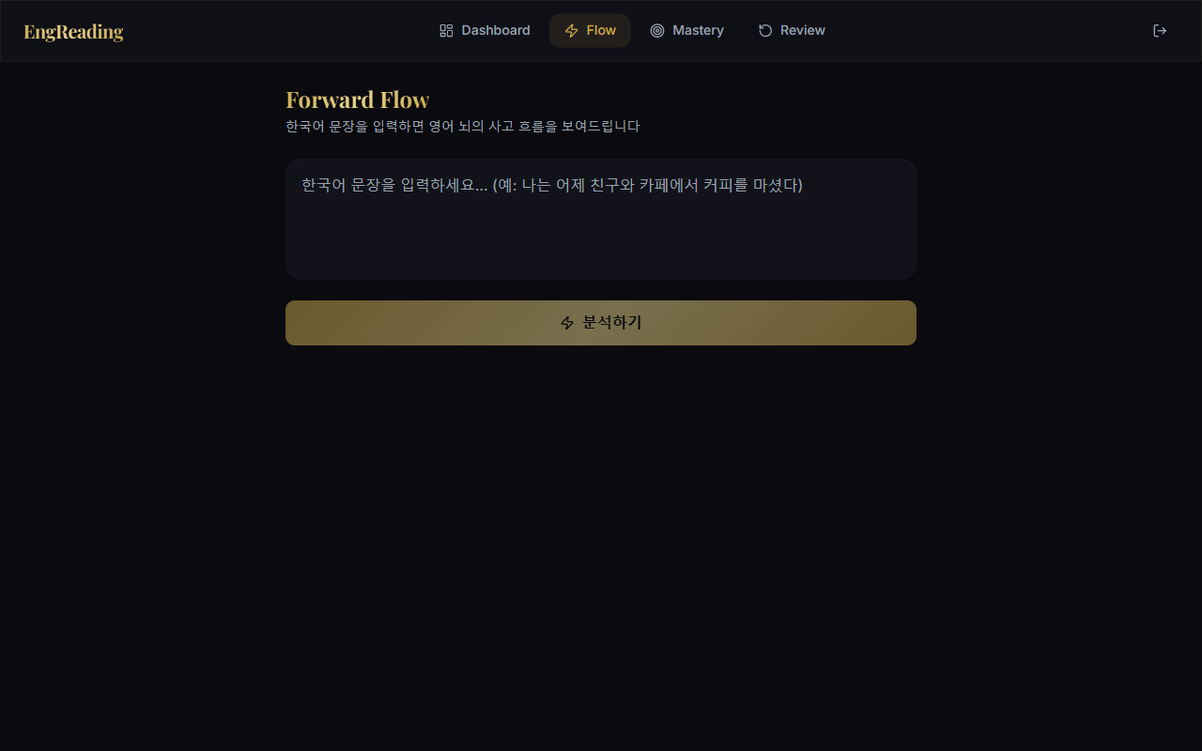Click the Mastery concentric circles icon

(657, 30)
